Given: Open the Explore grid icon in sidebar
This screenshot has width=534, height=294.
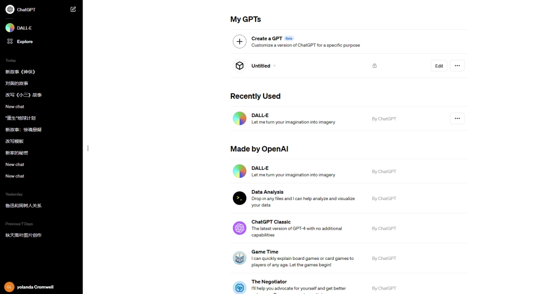Looking at the screenshot, I should pos(10,42).
